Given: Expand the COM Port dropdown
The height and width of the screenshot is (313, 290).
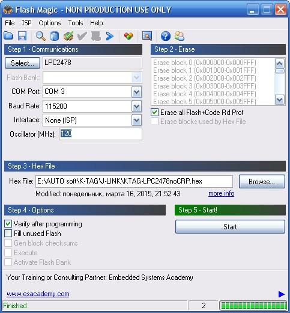Looking at the screenshot, I should (x=137, y=92).
